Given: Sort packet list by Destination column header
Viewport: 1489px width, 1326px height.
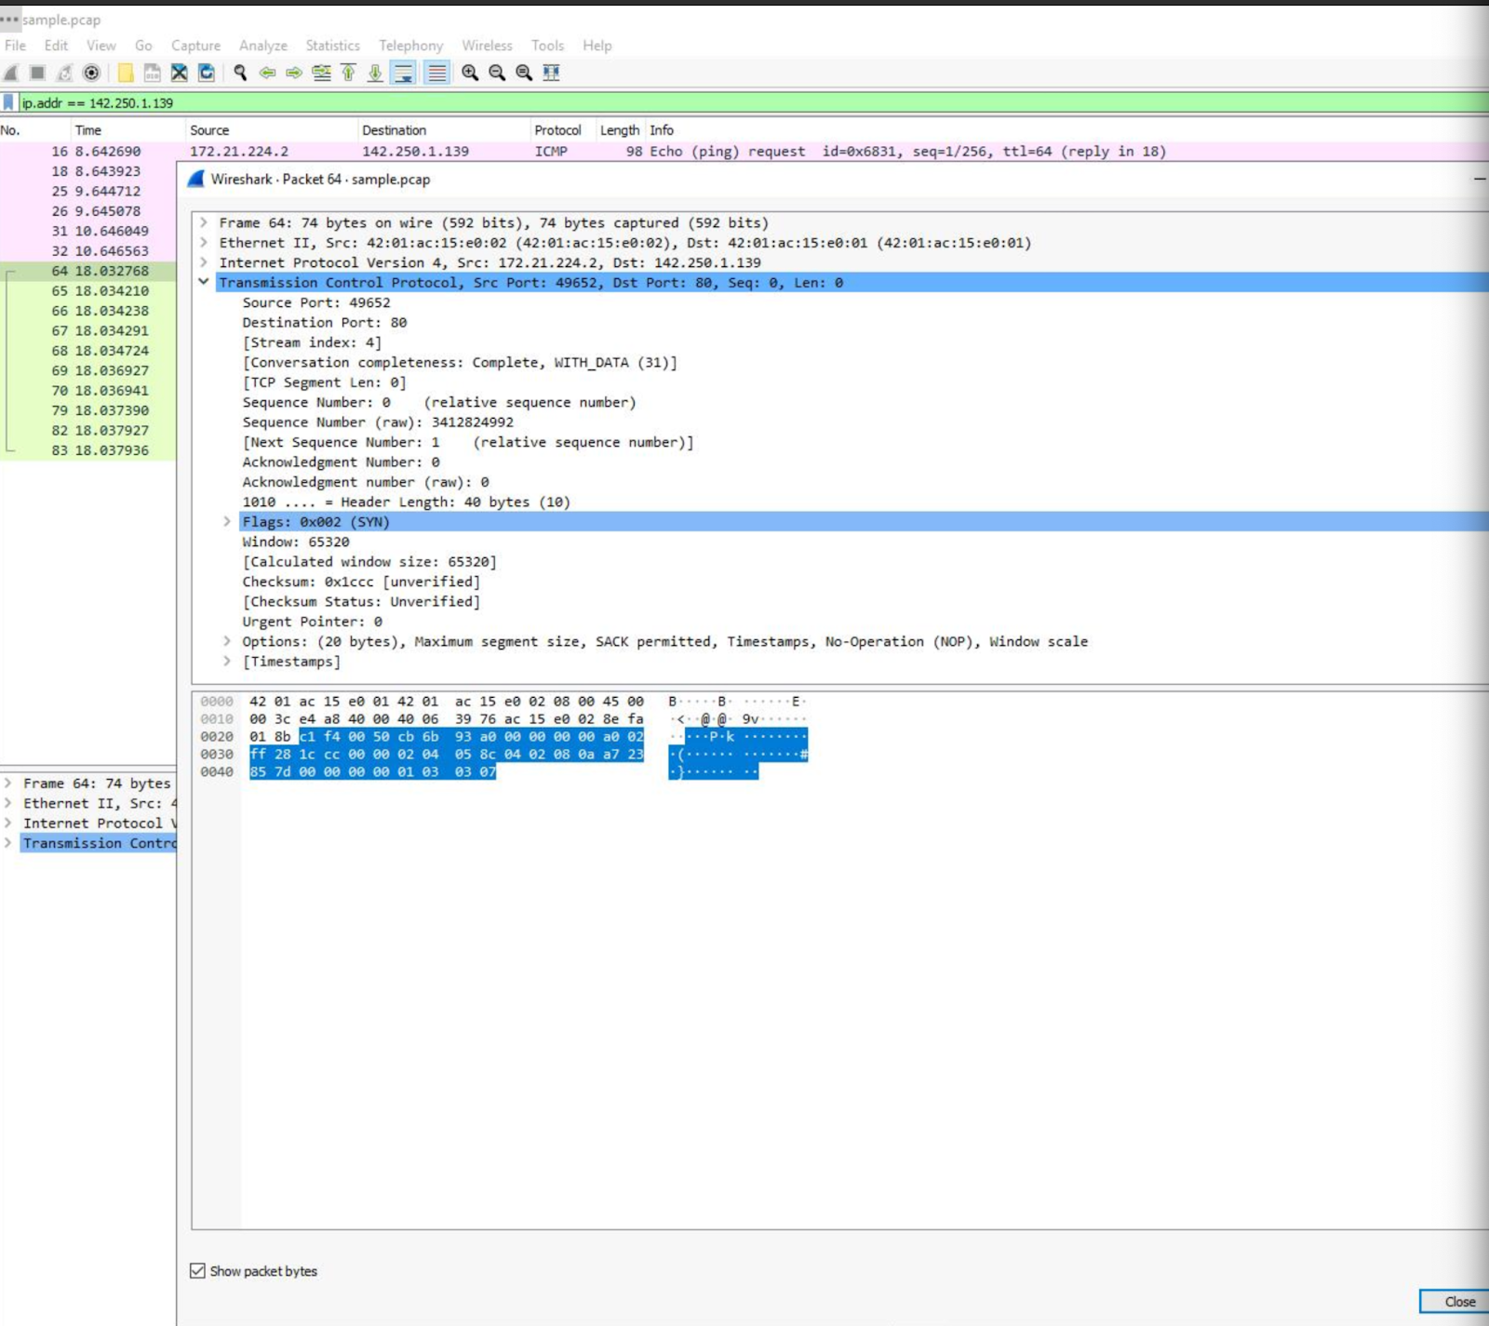Looking at the screenshot, I should click(444, 130).
